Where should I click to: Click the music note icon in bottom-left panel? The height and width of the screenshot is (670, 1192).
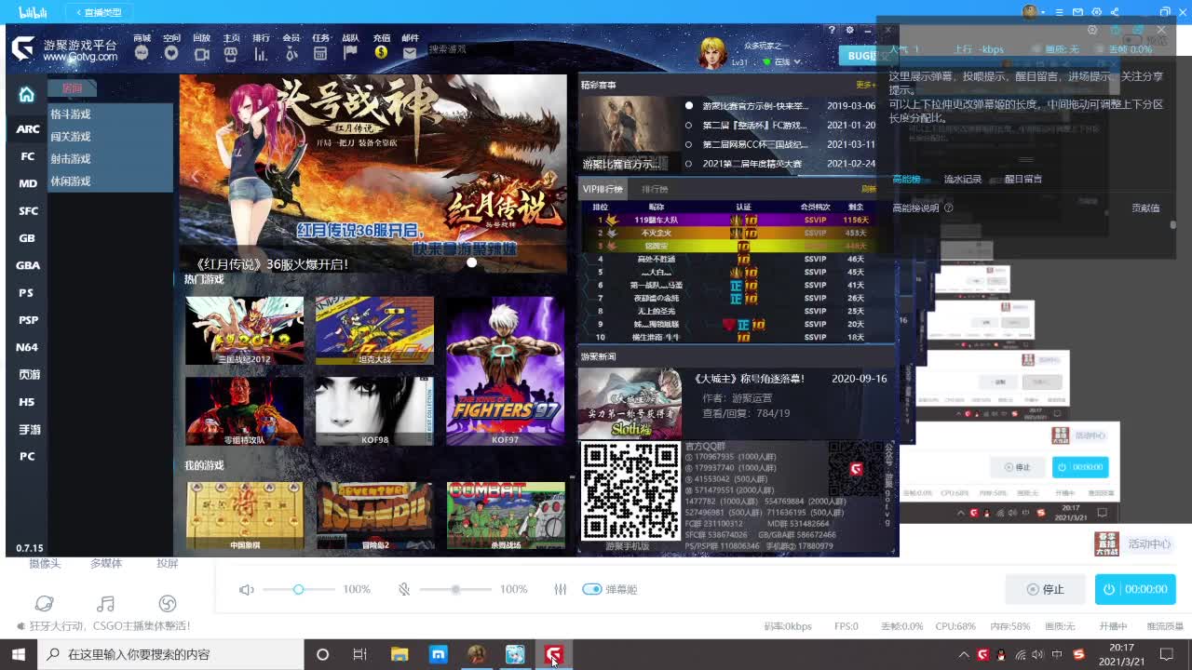click(106, 604)
